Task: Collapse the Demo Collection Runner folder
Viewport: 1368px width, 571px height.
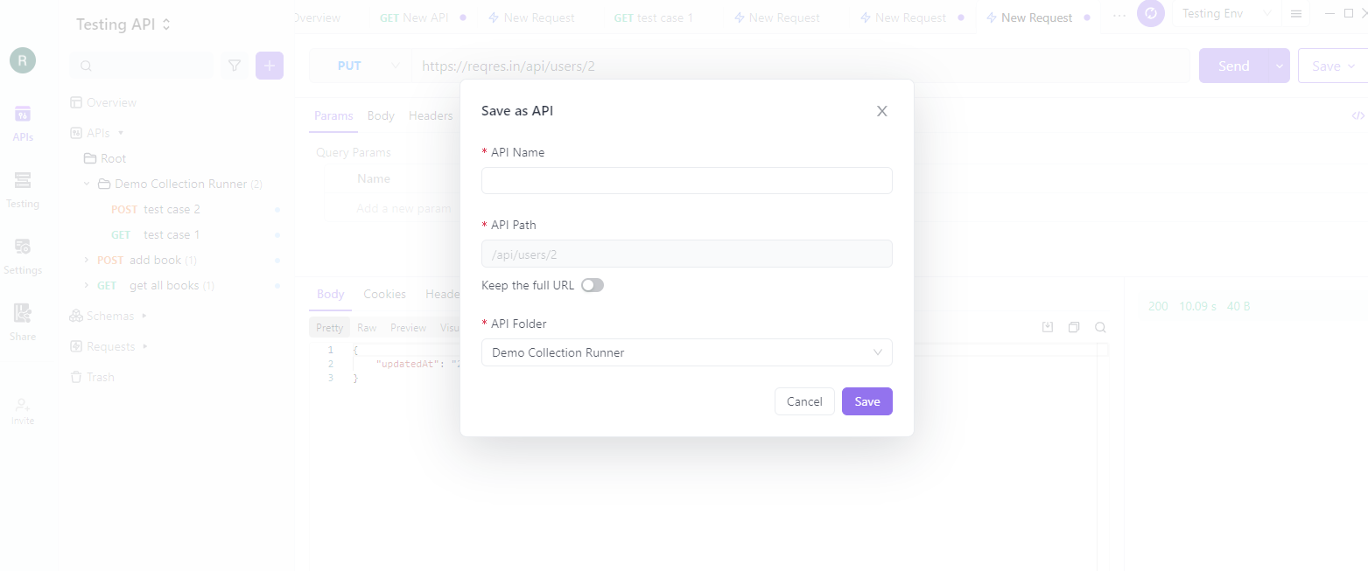Action: [x=87, y=184]
